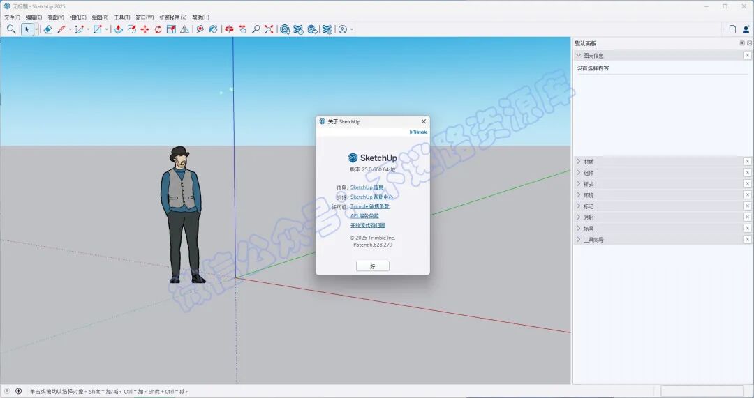Viewport: 754px width, 398px height.
Task: Open the 视图(V) menu
Action: (x=56, y=17)
